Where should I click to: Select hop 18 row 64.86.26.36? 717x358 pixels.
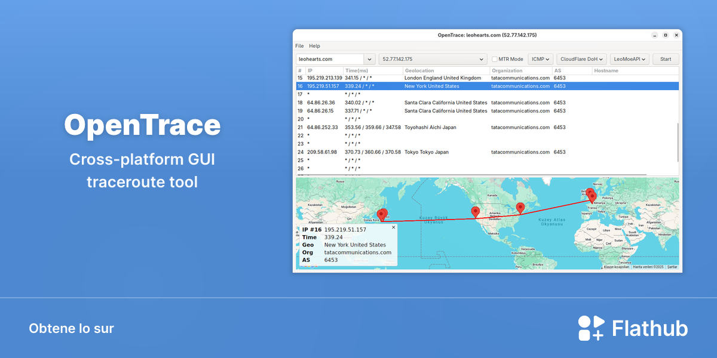click(487, 103)
